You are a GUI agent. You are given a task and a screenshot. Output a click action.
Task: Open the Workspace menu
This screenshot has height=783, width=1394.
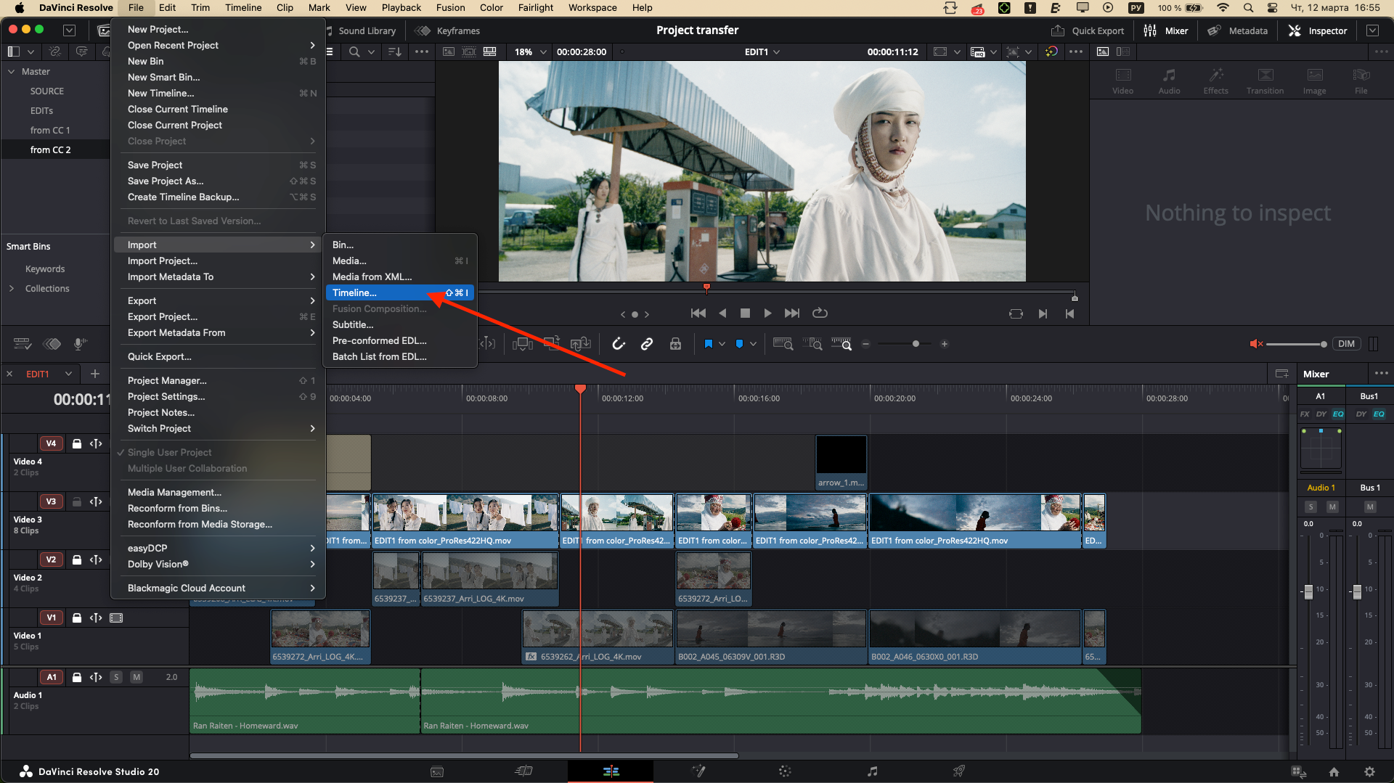(x=592, y=7)
